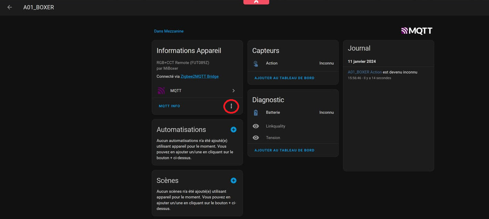Click the Action sensor icon

(256, 63)
